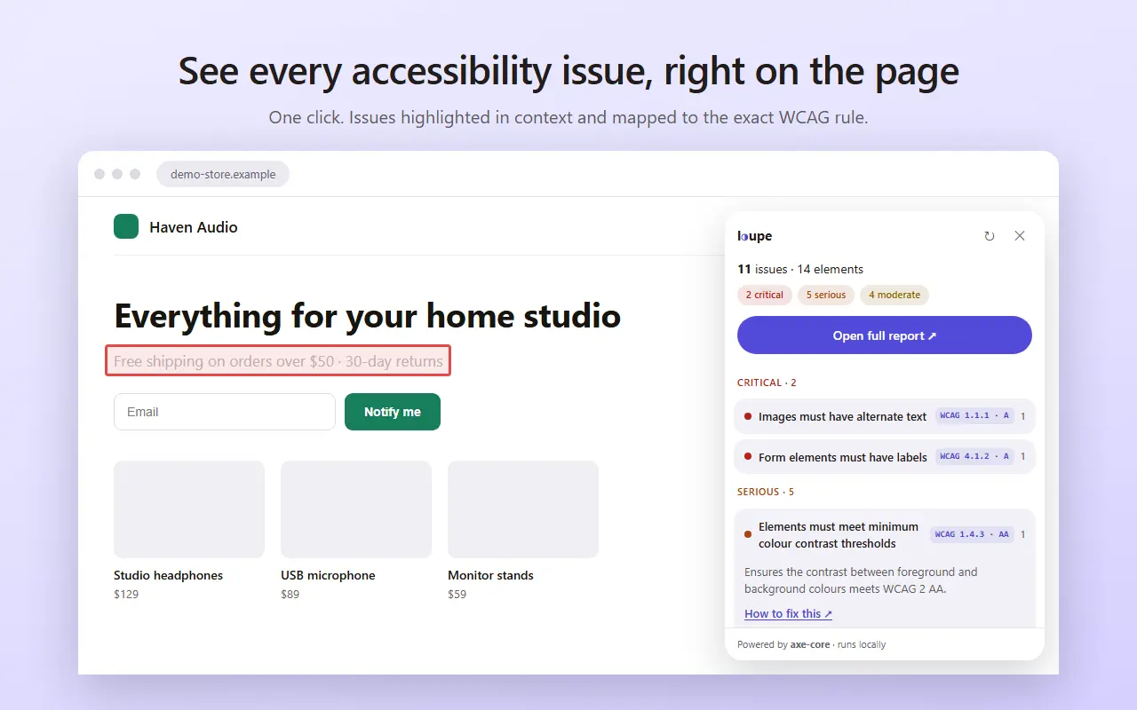Click the demo-store.example address bar
The height and width of the screenshot is (710, 1137).
pos(223,174)
